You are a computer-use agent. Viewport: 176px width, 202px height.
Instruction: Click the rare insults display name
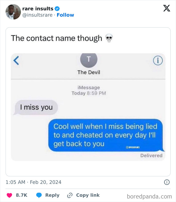pos(38,9)
